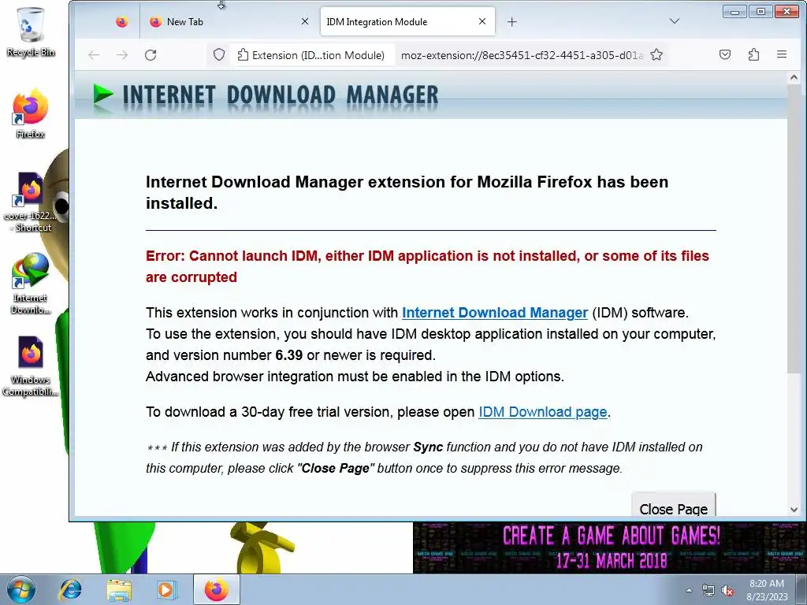
Task: Open the network tray icon
Action: (x=708, y=591)
